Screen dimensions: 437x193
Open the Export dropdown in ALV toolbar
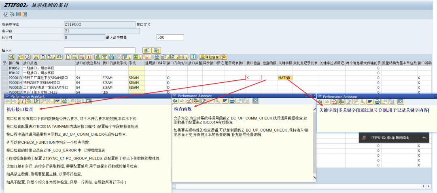pyautogui.click(x=177, y=57)
